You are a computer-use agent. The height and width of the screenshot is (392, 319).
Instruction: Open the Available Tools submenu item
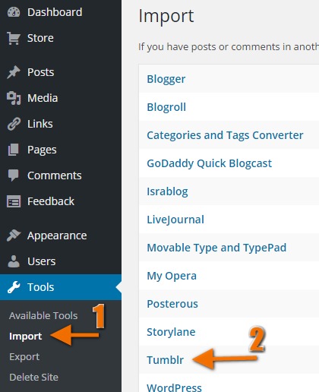[x=43, y=316]
